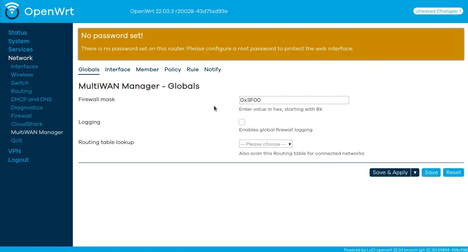Click the OpenWrt logo icon
This screenshot has width=468, height=252.
click(x=12, y=11)
